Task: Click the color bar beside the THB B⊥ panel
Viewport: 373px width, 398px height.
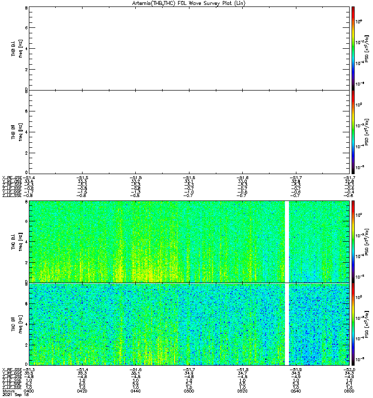Action: pos(353,48)
